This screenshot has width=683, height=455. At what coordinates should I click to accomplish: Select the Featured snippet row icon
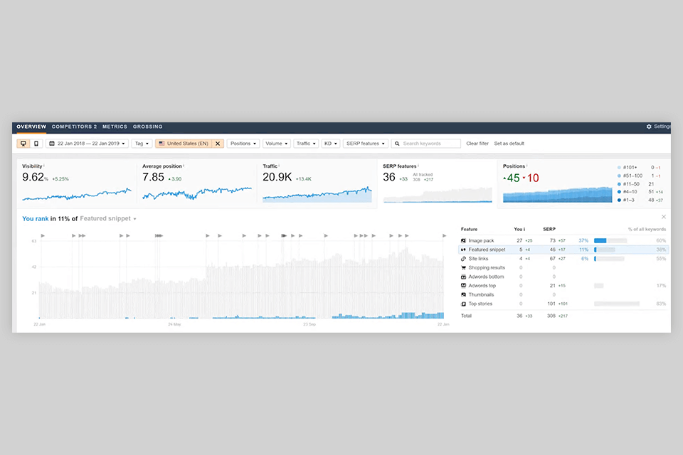point(463,250)
